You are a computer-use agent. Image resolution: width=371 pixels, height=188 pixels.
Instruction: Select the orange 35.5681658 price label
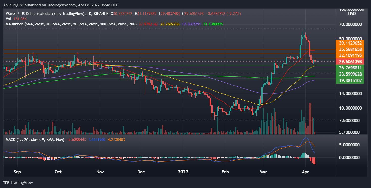click(349, 49)
